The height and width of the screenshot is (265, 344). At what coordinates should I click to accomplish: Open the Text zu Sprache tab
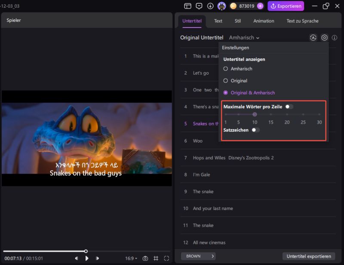coord(302,21)
